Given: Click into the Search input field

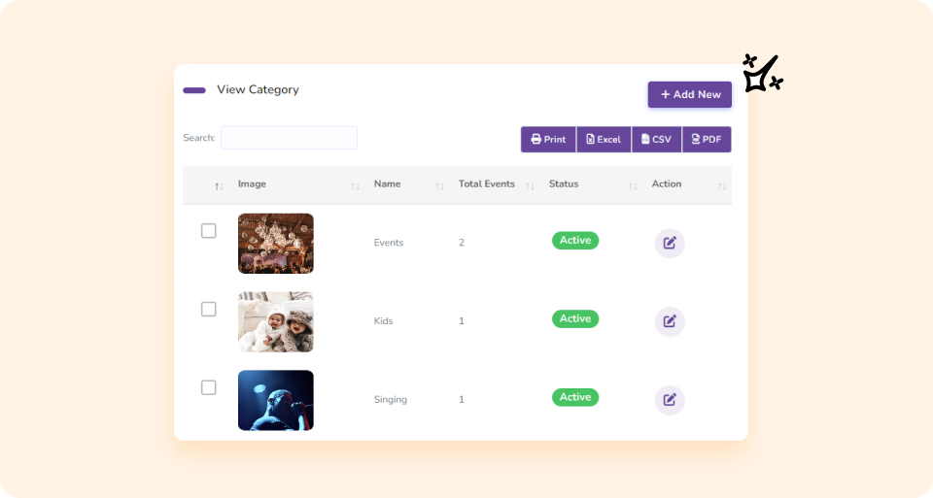Looking at the screenshot, I should click(x=289, y=138).
